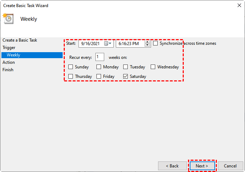Click the 'Weekly' heading beside the clock icon
Viewport: 245px width, 172px height.
point(29,19)
